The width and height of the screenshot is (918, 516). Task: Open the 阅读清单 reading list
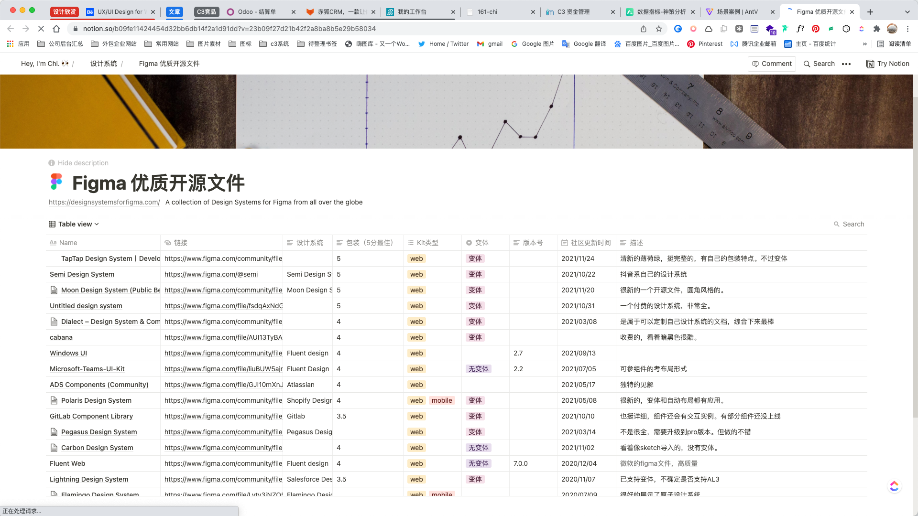[894, 44]
